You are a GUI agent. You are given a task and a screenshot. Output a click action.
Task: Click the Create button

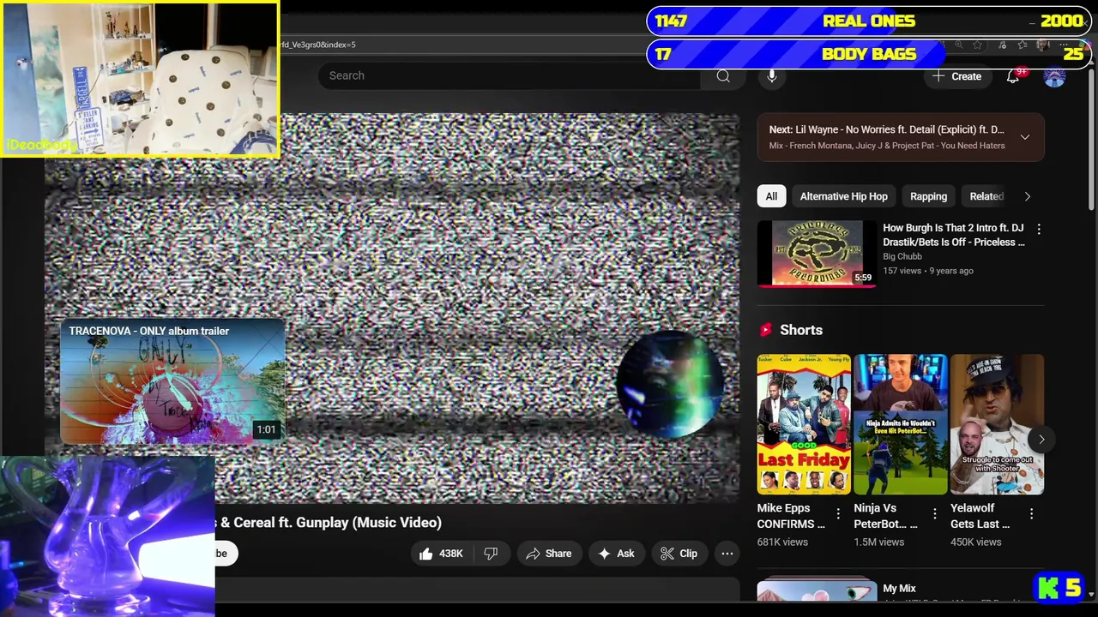(957, 76)
